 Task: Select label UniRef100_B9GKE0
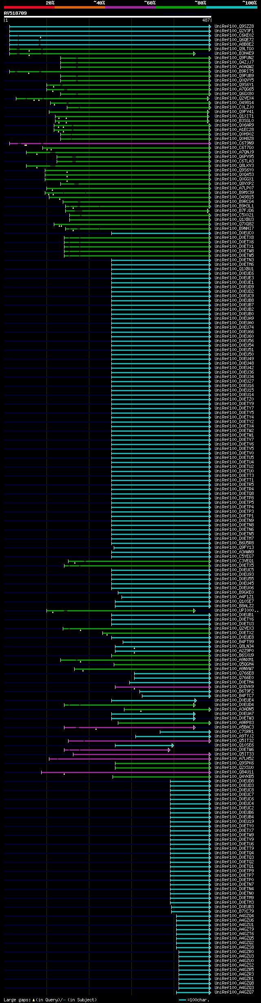[x=234, y=593]
